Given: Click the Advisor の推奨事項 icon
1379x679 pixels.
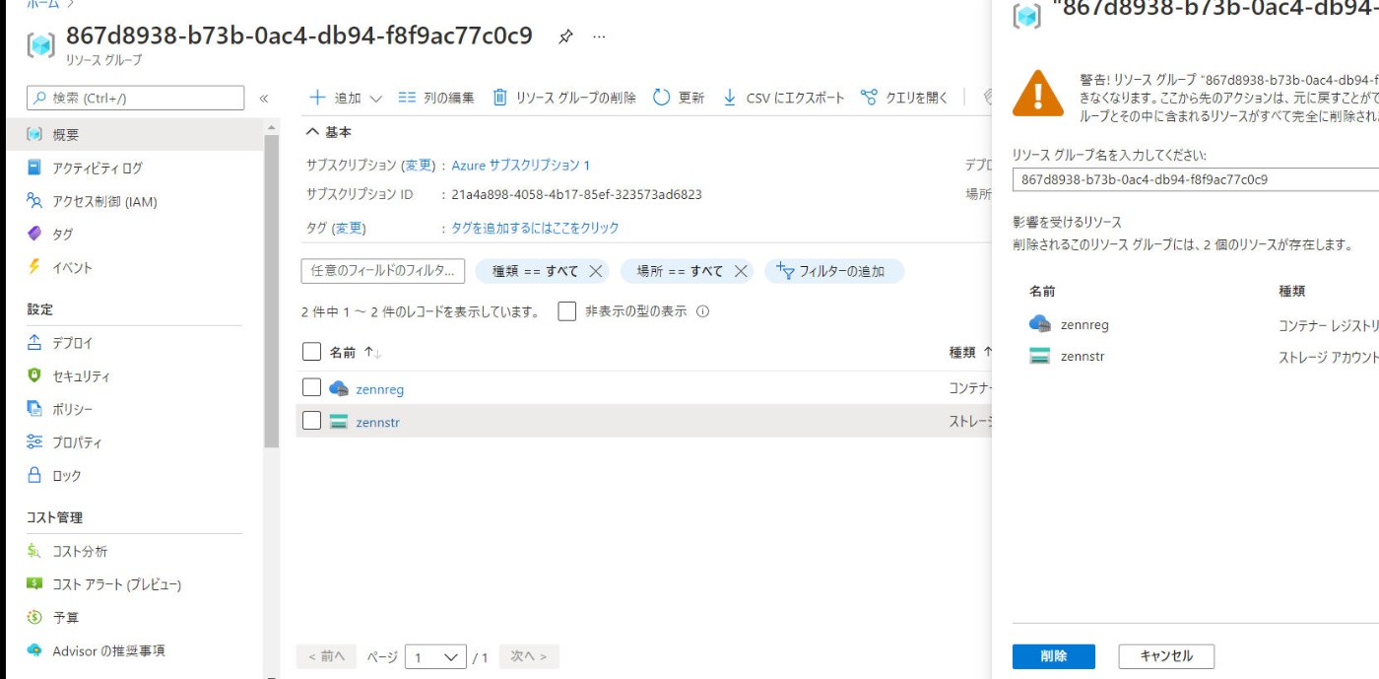Looking at the screenshot, I should pos(34,650).
